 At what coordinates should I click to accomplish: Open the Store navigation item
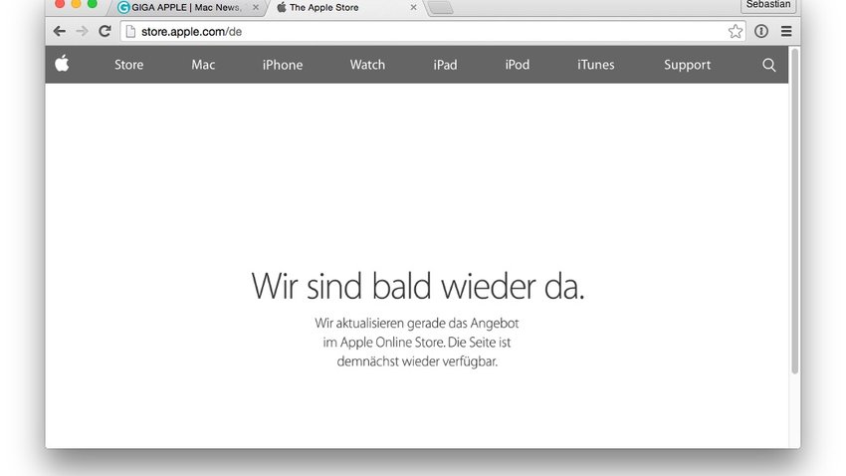[129, 65]
